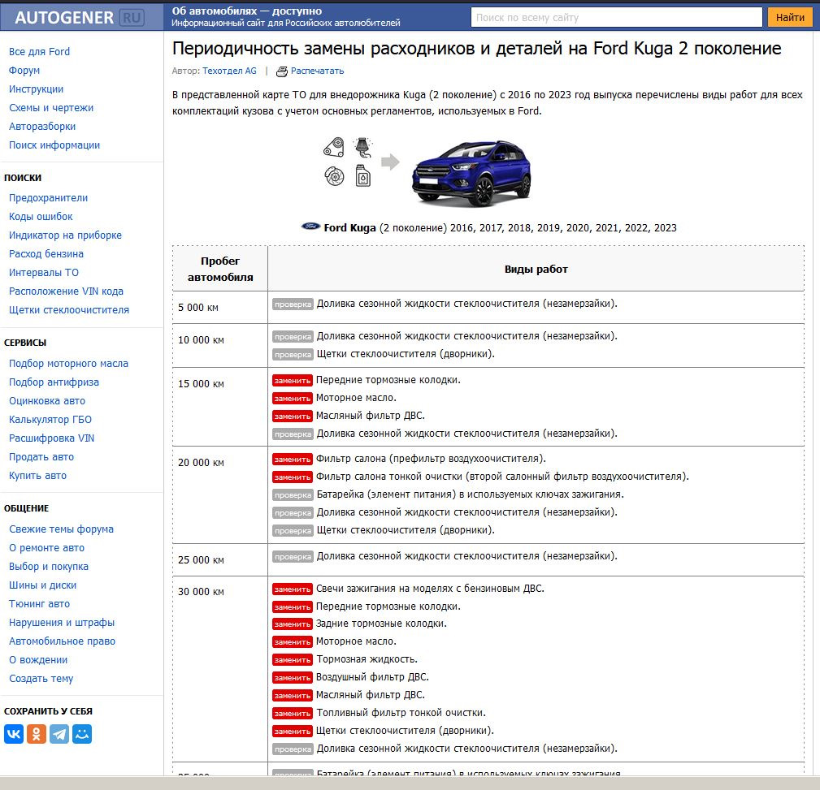Go to Коды ошибок page
Image resolution: width=820 pixels, height=790 pixels.
(41, 217)
